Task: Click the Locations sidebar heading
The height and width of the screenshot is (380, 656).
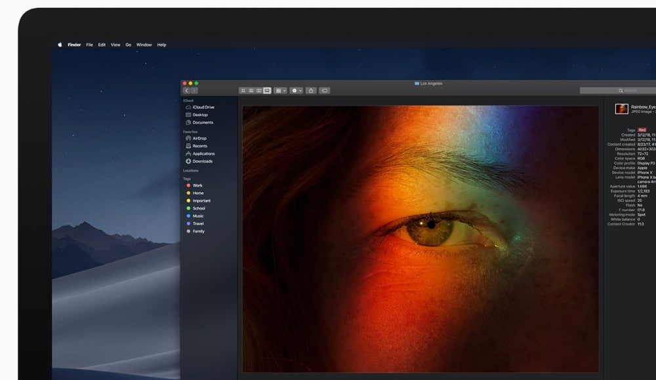Action: pyautogui.click(x=191, y=170)
